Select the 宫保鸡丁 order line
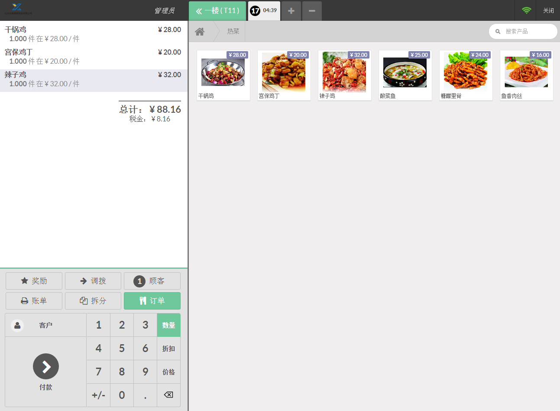This screenshot has width=560, height=411. [x=94, y=57]
